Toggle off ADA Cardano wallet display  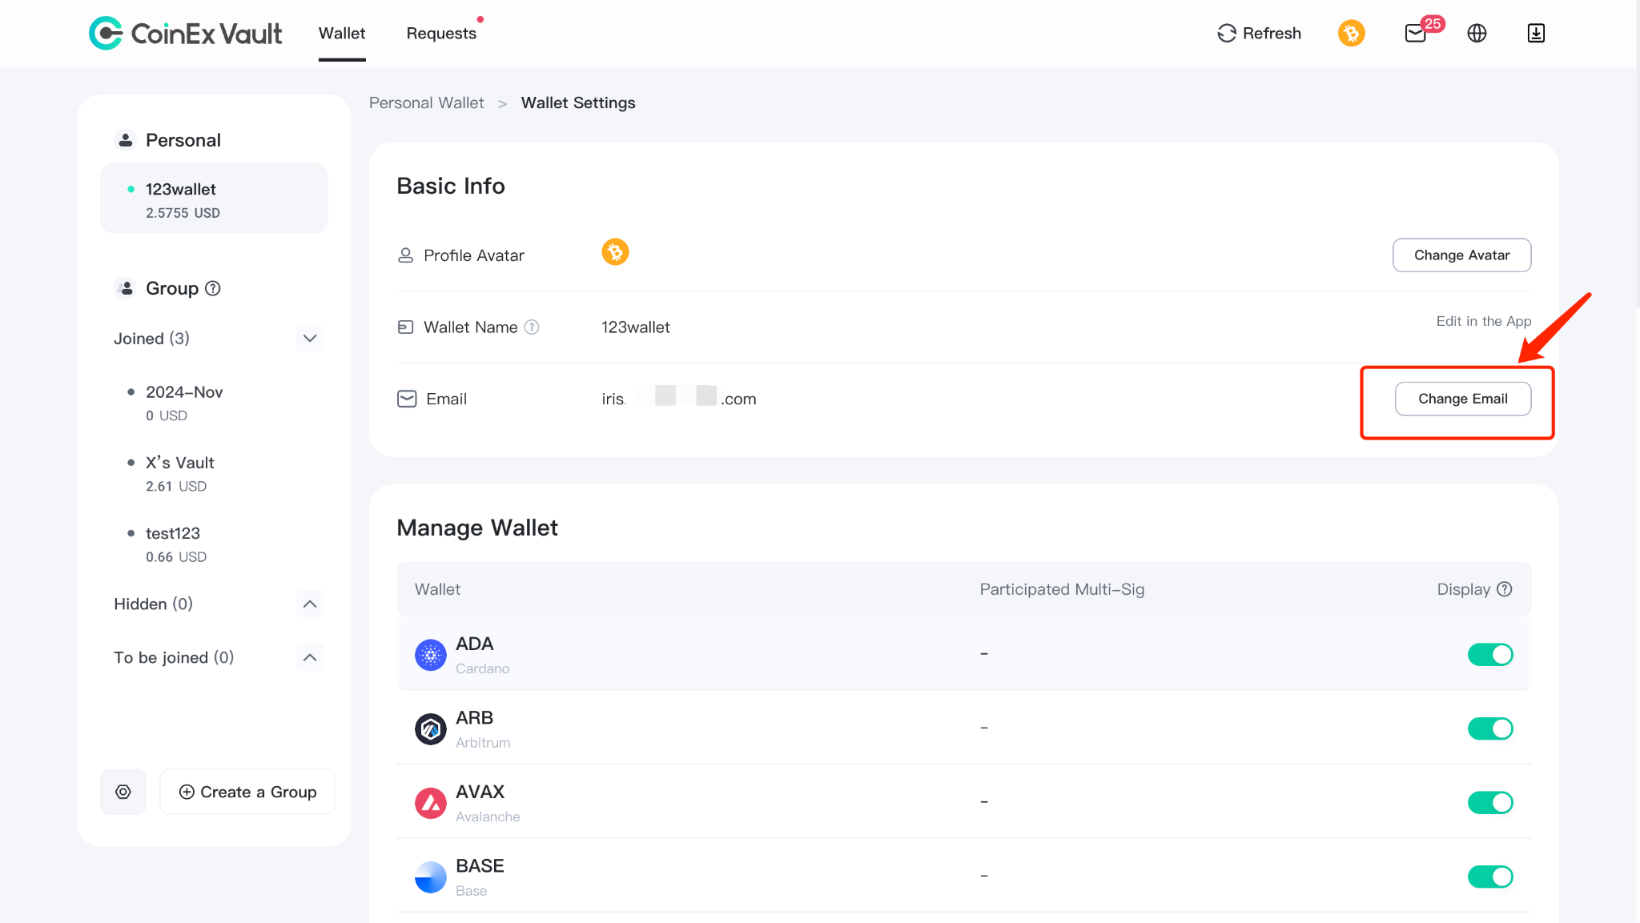pyautogui.click(x=1490, y=655)
